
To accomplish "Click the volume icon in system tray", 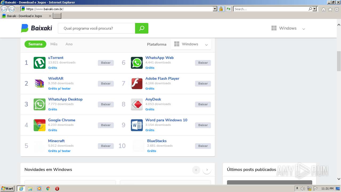I will (303, 189).
